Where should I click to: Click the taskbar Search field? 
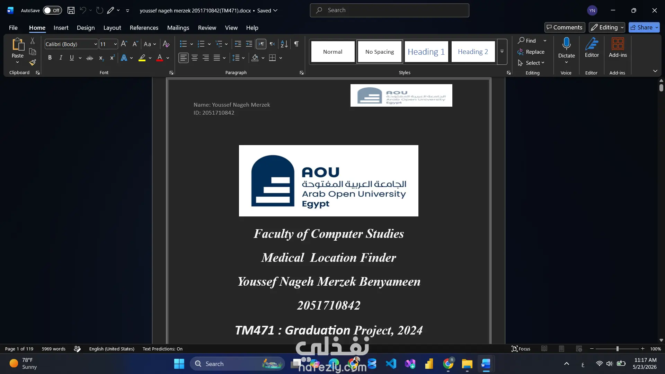click(237, 364)
